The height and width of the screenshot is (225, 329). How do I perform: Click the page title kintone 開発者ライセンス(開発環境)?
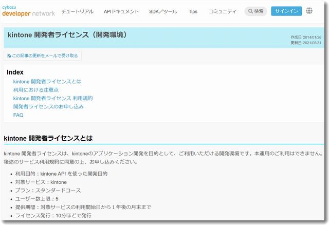click(x=67, y=35)
